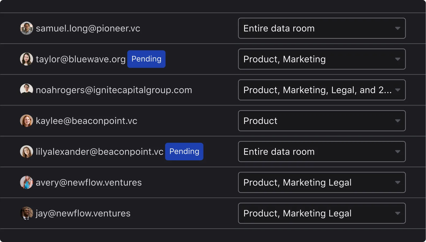Click samuel.long@pioneer.vc email text
The height and width of the screenshot is (242, 426).
88,29
